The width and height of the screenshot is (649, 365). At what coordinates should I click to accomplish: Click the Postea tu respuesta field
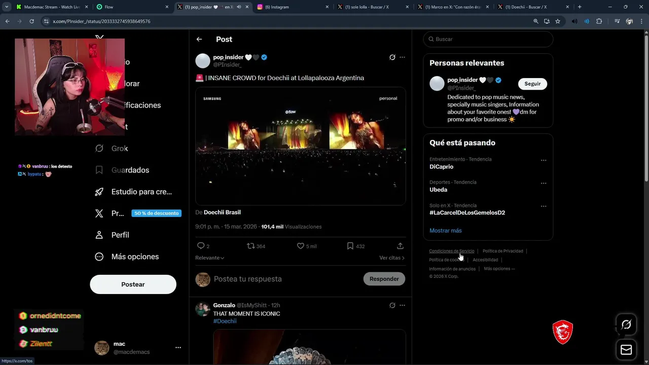[286, 279]
